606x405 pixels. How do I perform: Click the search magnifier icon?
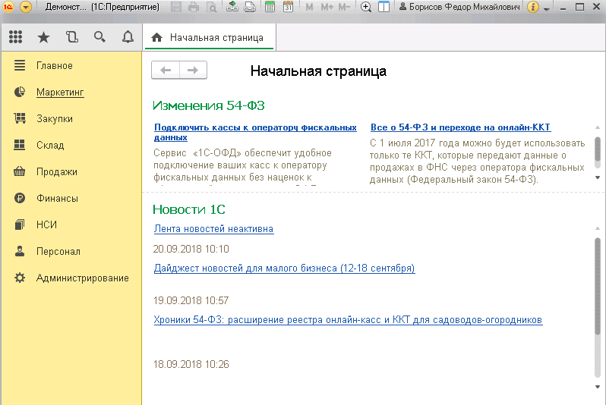(x=99, y=36)
